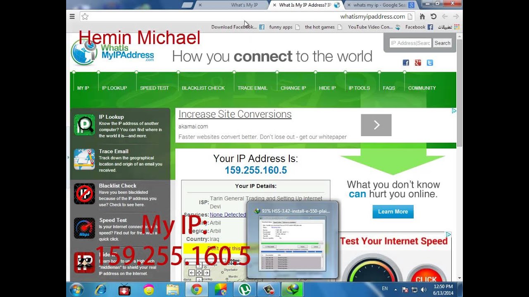The height and width of the screenshot is (297, 529).
Task: Select SPEED TEST in the navigation bar
Action: pos(154,88)
